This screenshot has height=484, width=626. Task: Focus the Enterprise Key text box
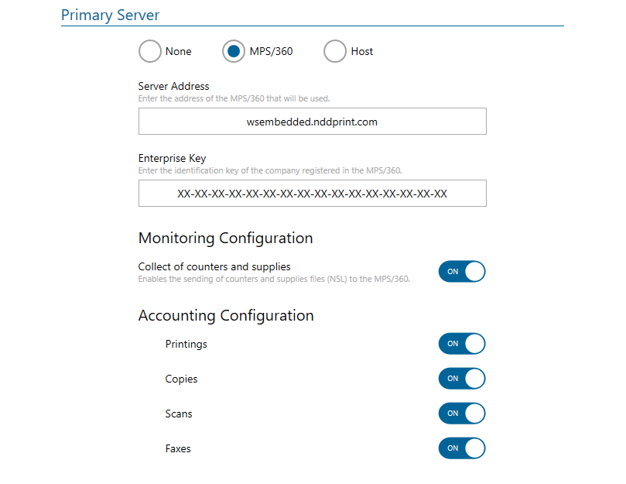312,194
